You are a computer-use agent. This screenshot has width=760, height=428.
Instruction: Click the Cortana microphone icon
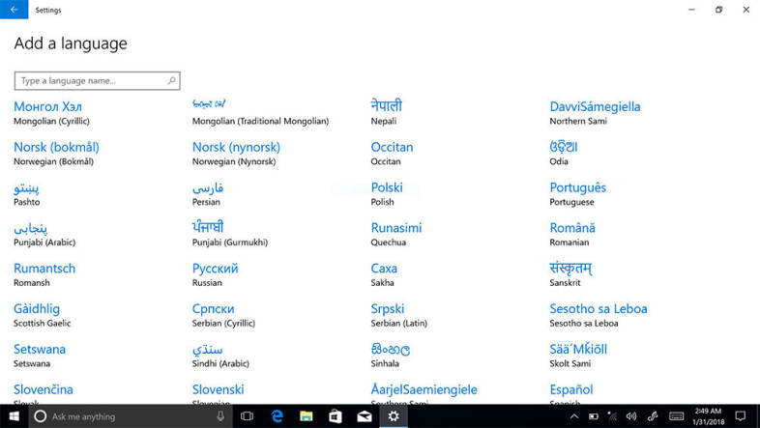click(220, 416)
